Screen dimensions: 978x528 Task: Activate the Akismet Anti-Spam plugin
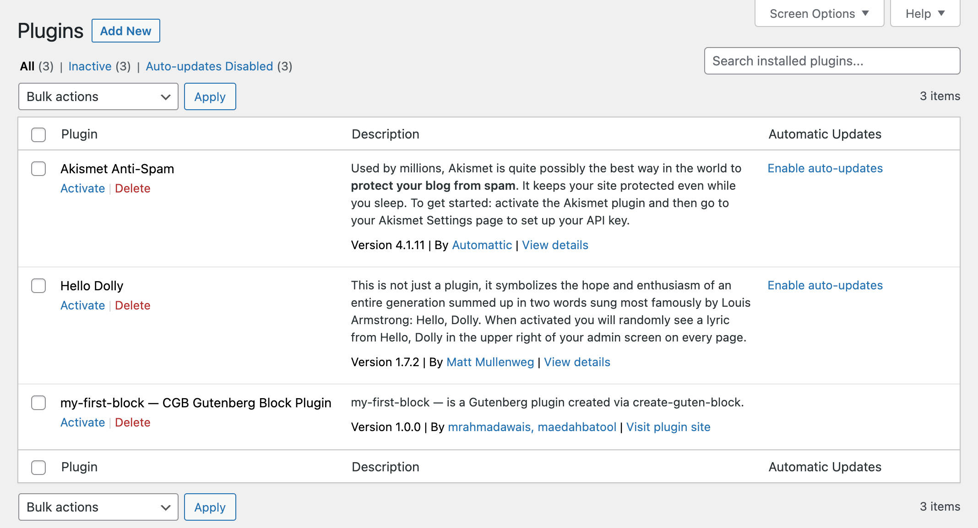click(x=81, y=187)
